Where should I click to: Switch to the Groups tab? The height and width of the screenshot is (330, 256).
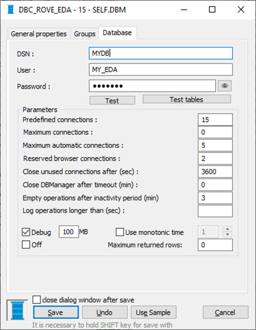point(84,34)
